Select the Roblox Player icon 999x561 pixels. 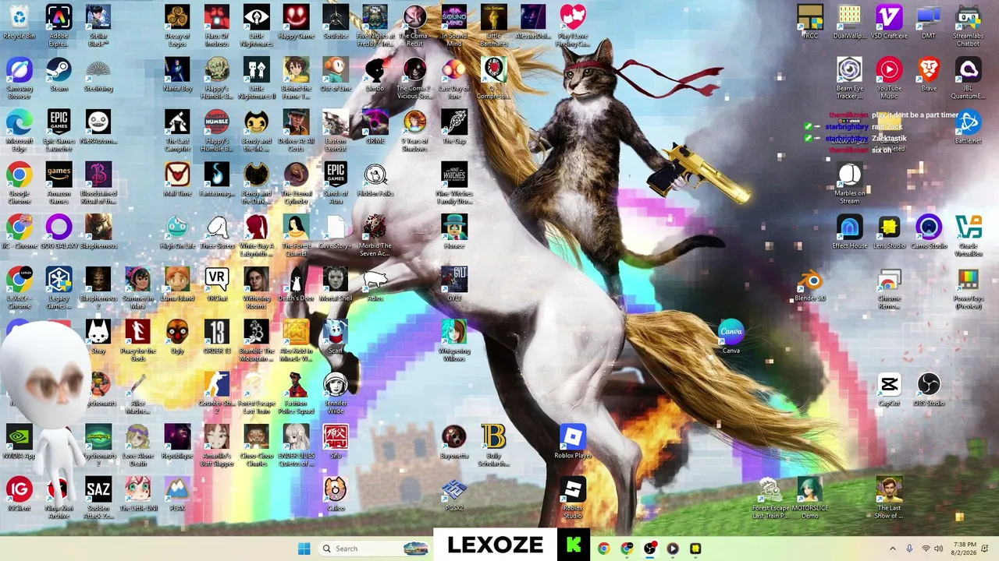(x=572, y=443)
